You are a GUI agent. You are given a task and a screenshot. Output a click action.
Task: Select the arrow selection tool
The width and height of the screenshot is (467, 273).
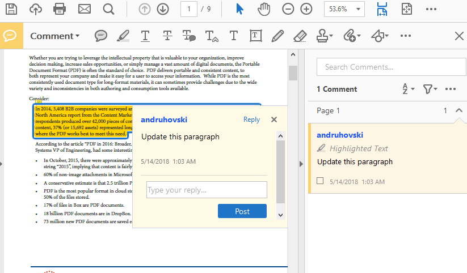(239, 9)
